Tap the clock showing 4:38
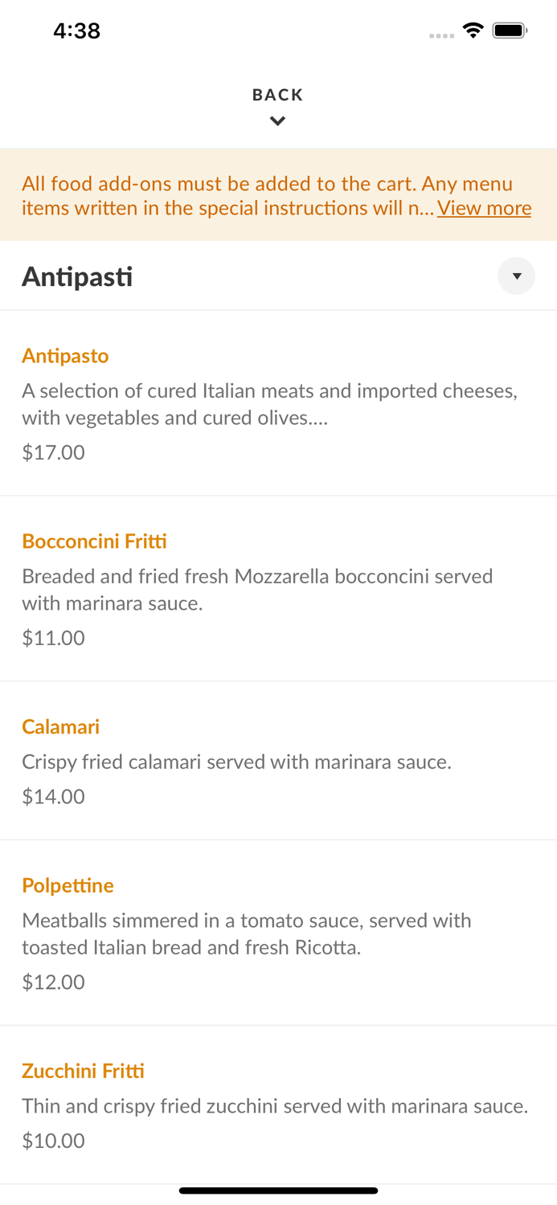 [76, 30]
